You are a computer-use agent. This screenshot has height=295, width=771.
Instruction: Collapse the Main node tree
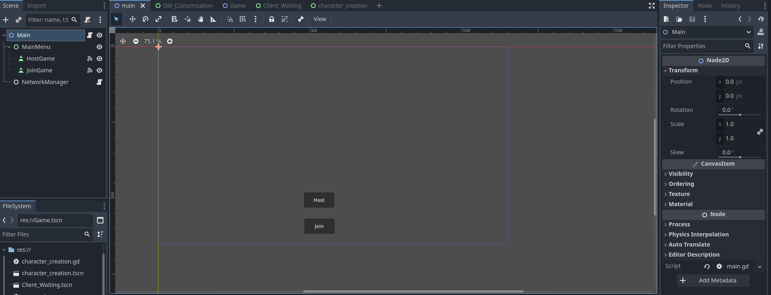(4, 35)
